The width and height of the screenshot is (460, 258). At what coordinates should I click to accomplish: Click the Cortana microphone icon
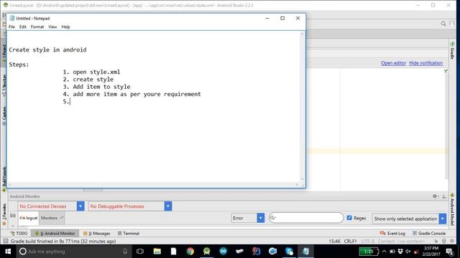(x=125, y=252)
